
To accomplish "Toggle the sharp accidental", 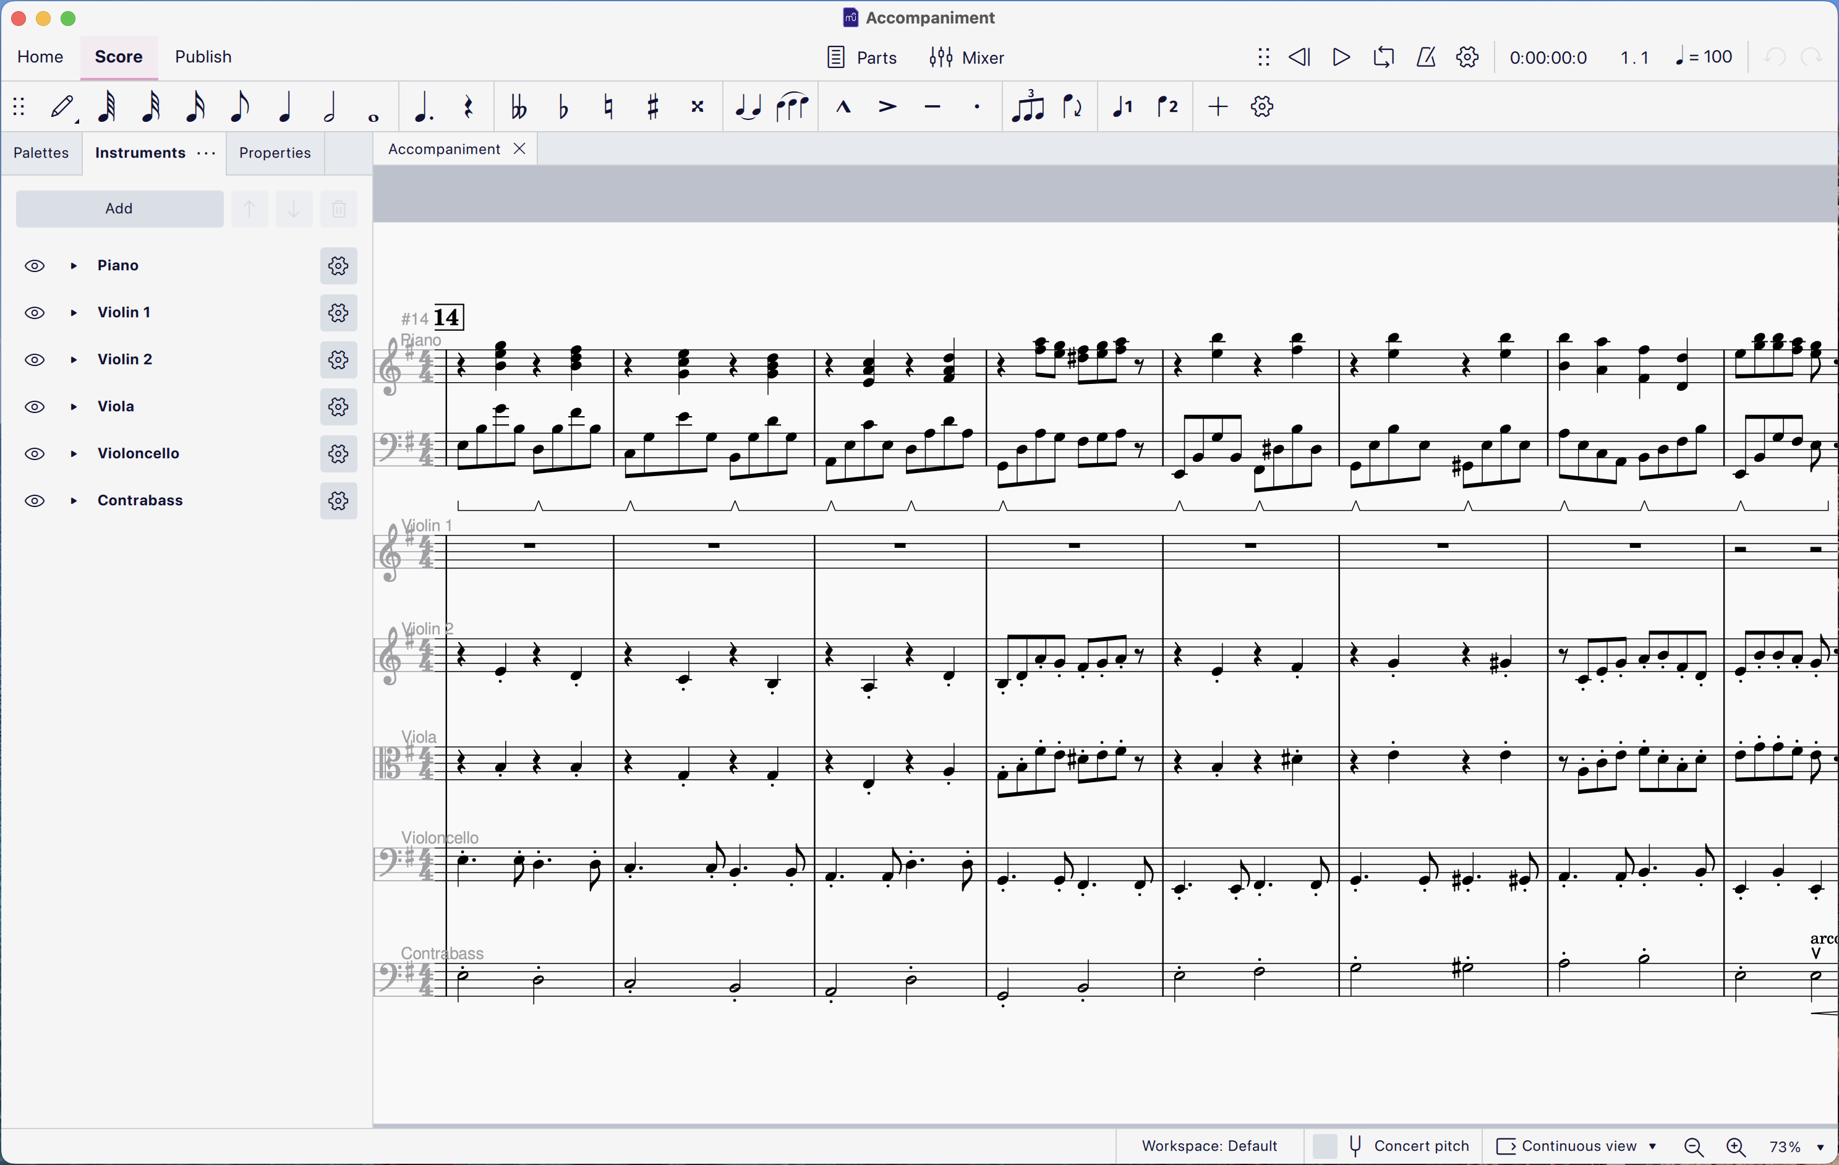I will coord(653,107).
